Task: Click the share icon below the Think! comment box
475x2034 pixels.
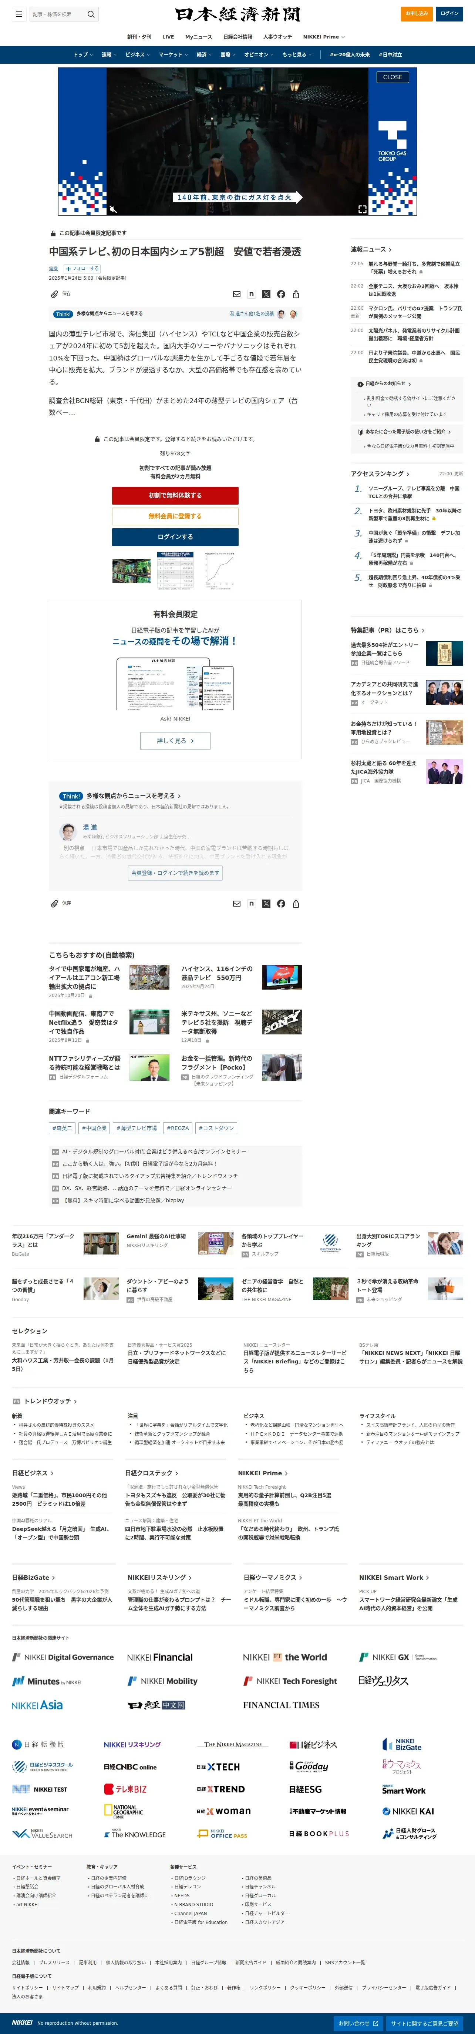Action: click(x=296, y=903)
